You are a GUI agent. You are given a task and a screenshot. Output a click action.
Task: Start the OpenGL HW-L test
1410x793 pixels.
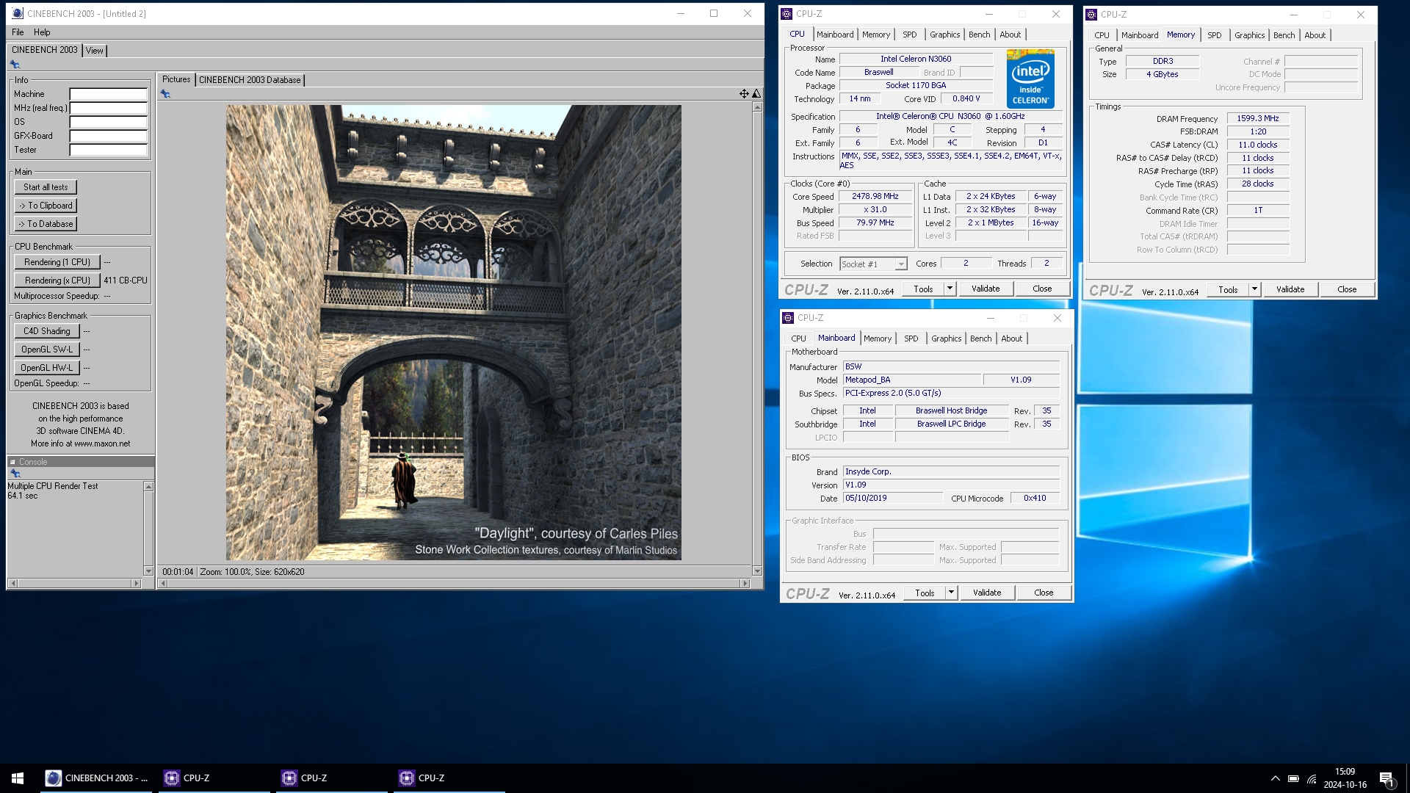[x=47, y=368]
